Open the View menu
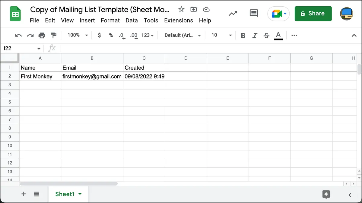The image size is (362, 203). pos(67,21)
